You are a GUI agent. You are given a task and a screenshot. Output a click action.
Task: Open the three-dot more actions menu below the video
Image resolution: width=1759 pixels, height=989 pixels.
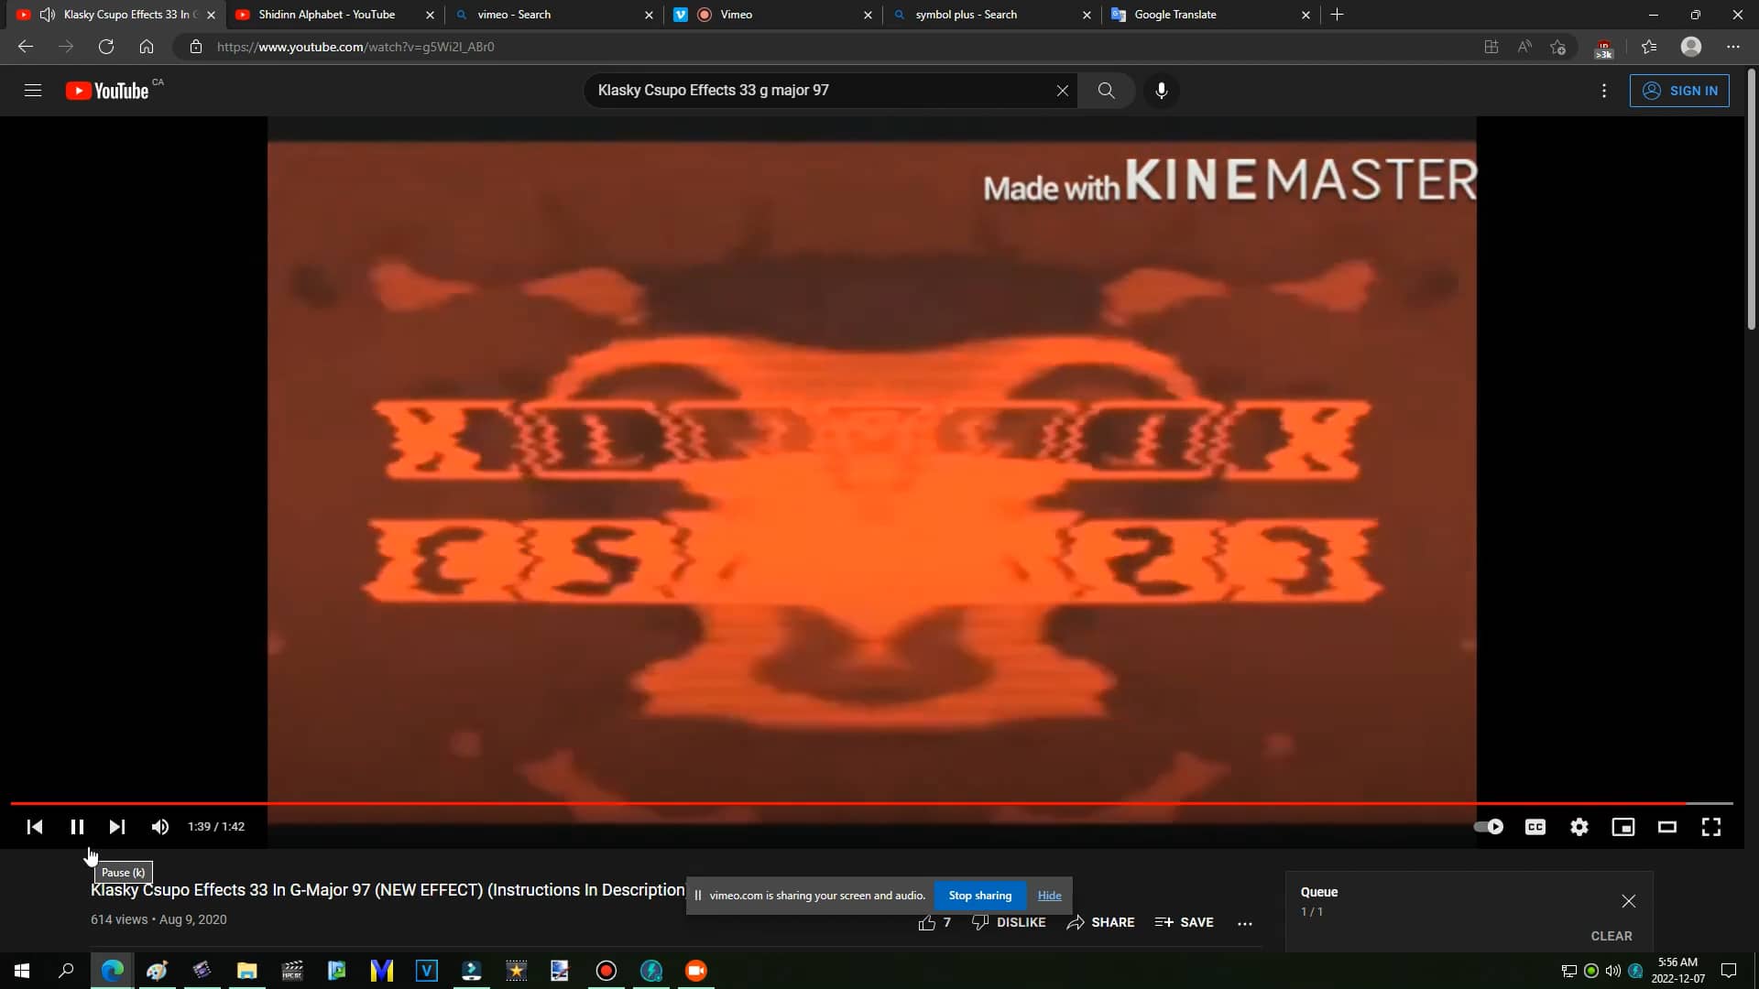pos(1245,922)
